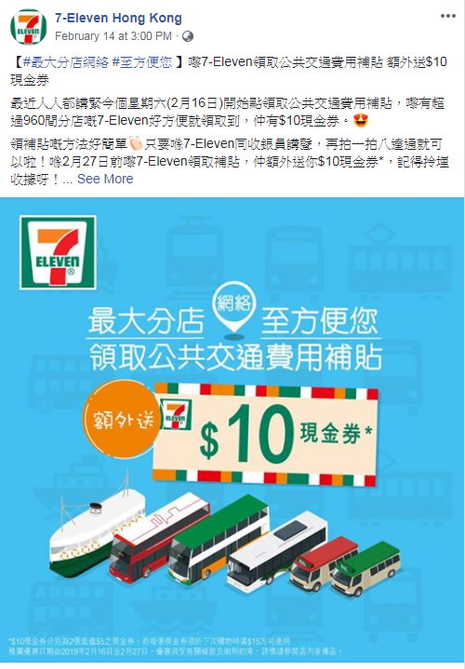Click the heart-eyes emoji in the post text
Screen dimensions: 465x669
click(361, 121)
